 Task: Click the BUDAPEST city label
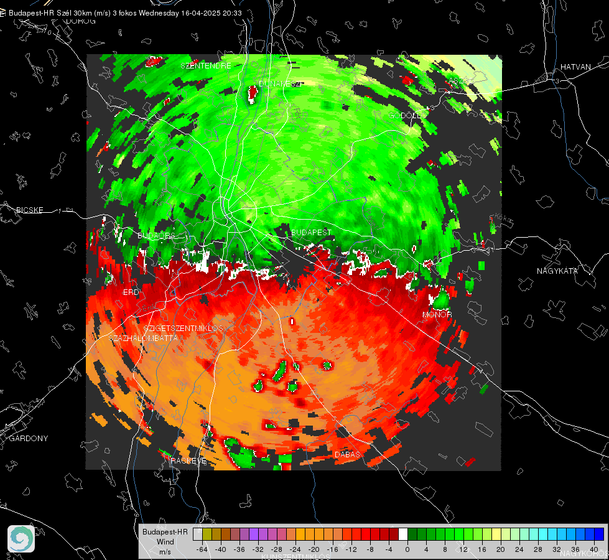tap(311, 232)
